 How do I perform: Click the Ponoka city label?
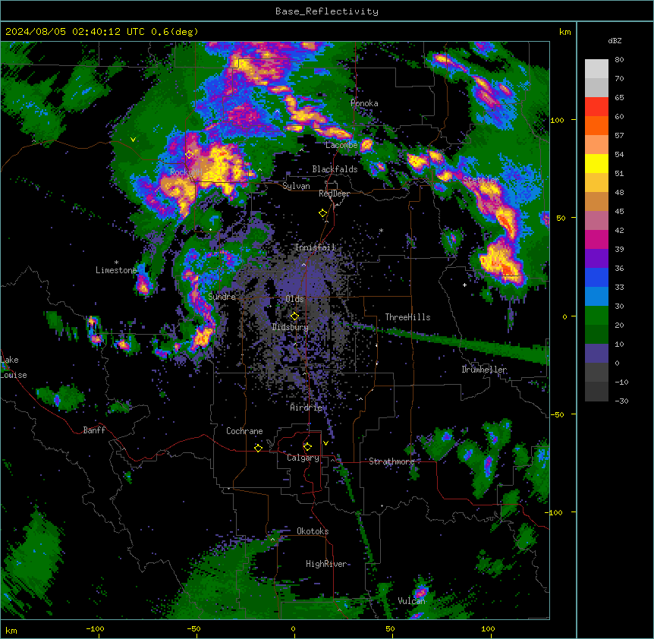pyautogui.click(x=364, y=103)
